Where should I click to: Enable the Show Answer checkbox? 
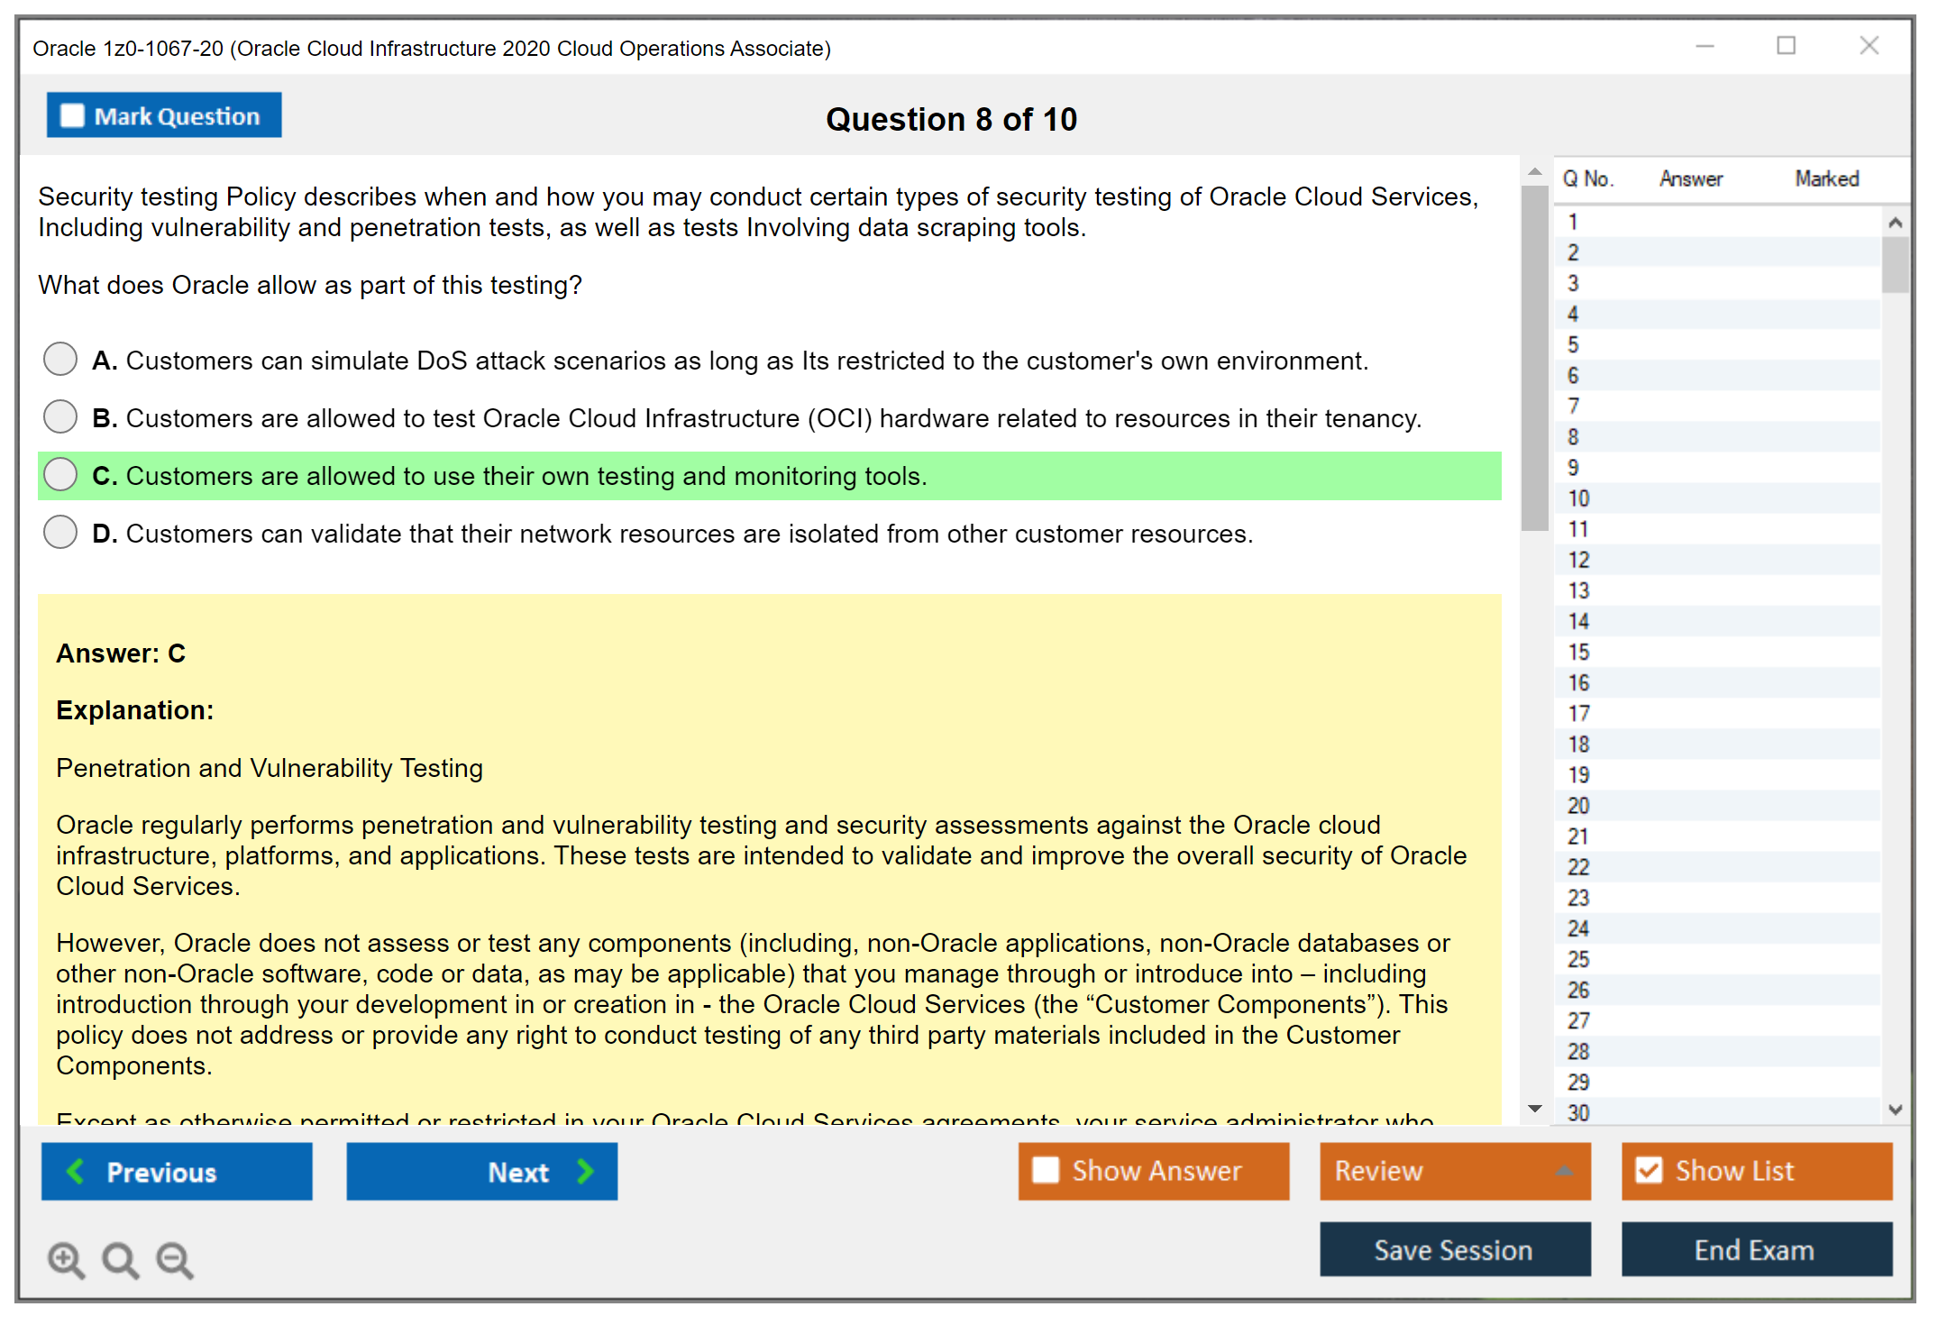tap(1046, 1170)
